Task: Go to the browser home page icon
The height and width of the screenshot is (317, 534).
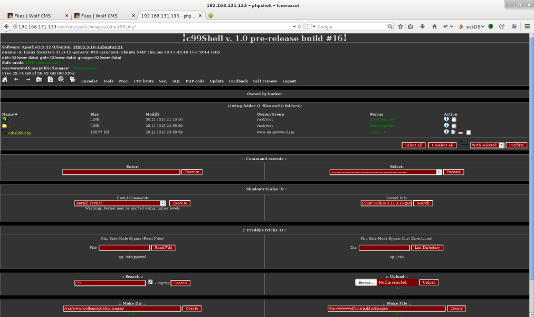Action: 434,26
